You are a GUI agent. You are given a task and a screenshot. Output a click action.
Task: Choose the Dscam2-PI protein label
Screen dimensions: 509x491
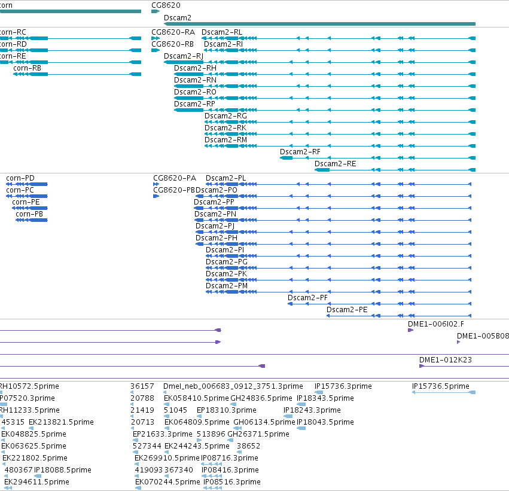coord(225,250)
